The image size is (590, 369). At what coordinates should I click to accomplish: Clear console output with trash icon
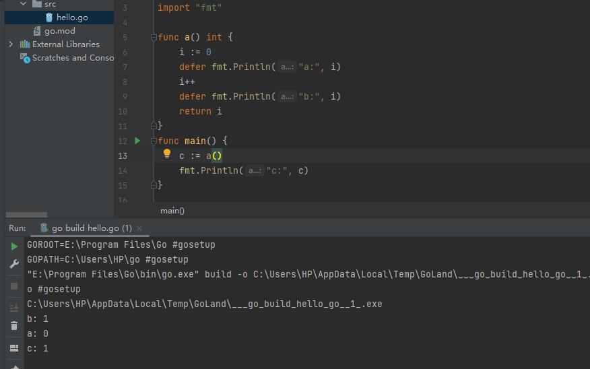click(x=14, y=326)
